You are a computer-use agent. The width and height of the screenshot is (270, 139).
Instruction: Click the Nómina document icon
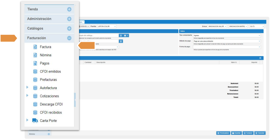pos(35,55)
